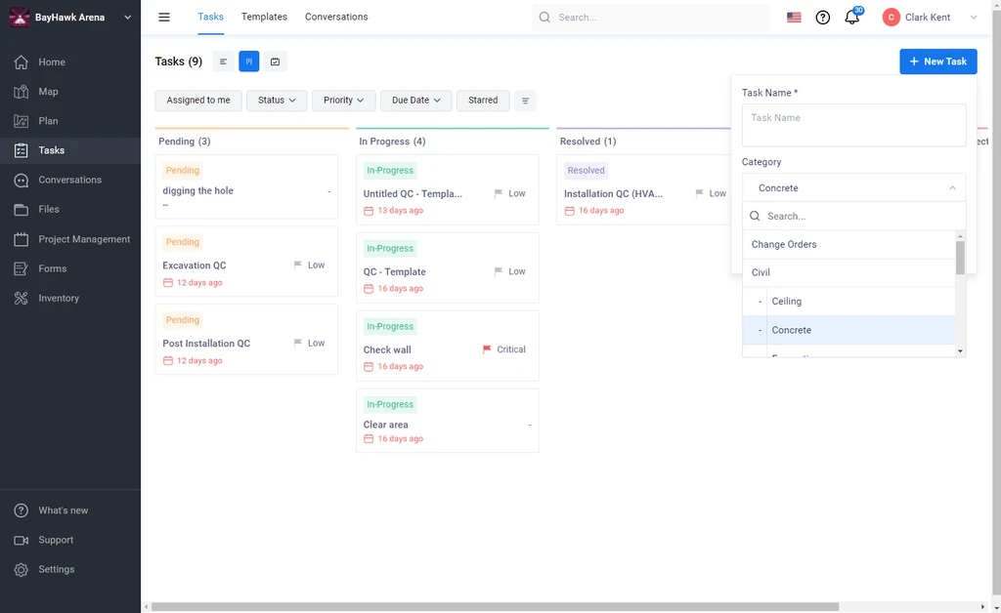1001x613 pixels.
Task: Switch to the Tasks tab
Action: point(210,18)
